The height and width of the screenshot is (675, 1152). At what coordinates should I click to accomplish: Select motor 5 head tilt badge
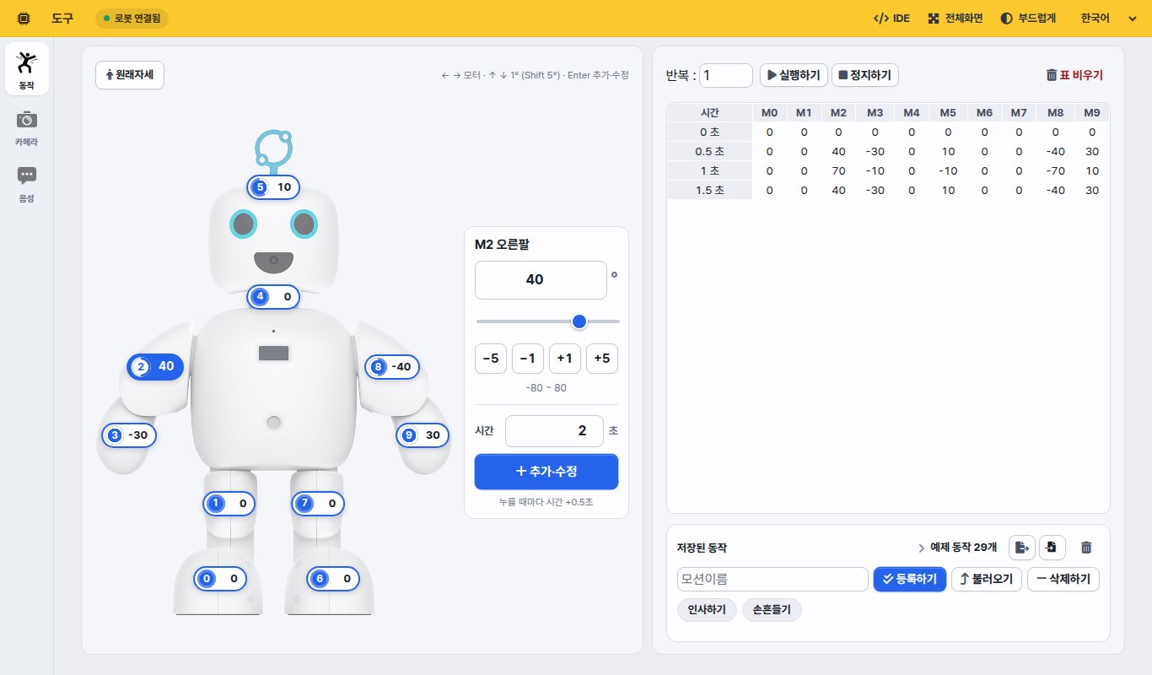click(273, 186)
